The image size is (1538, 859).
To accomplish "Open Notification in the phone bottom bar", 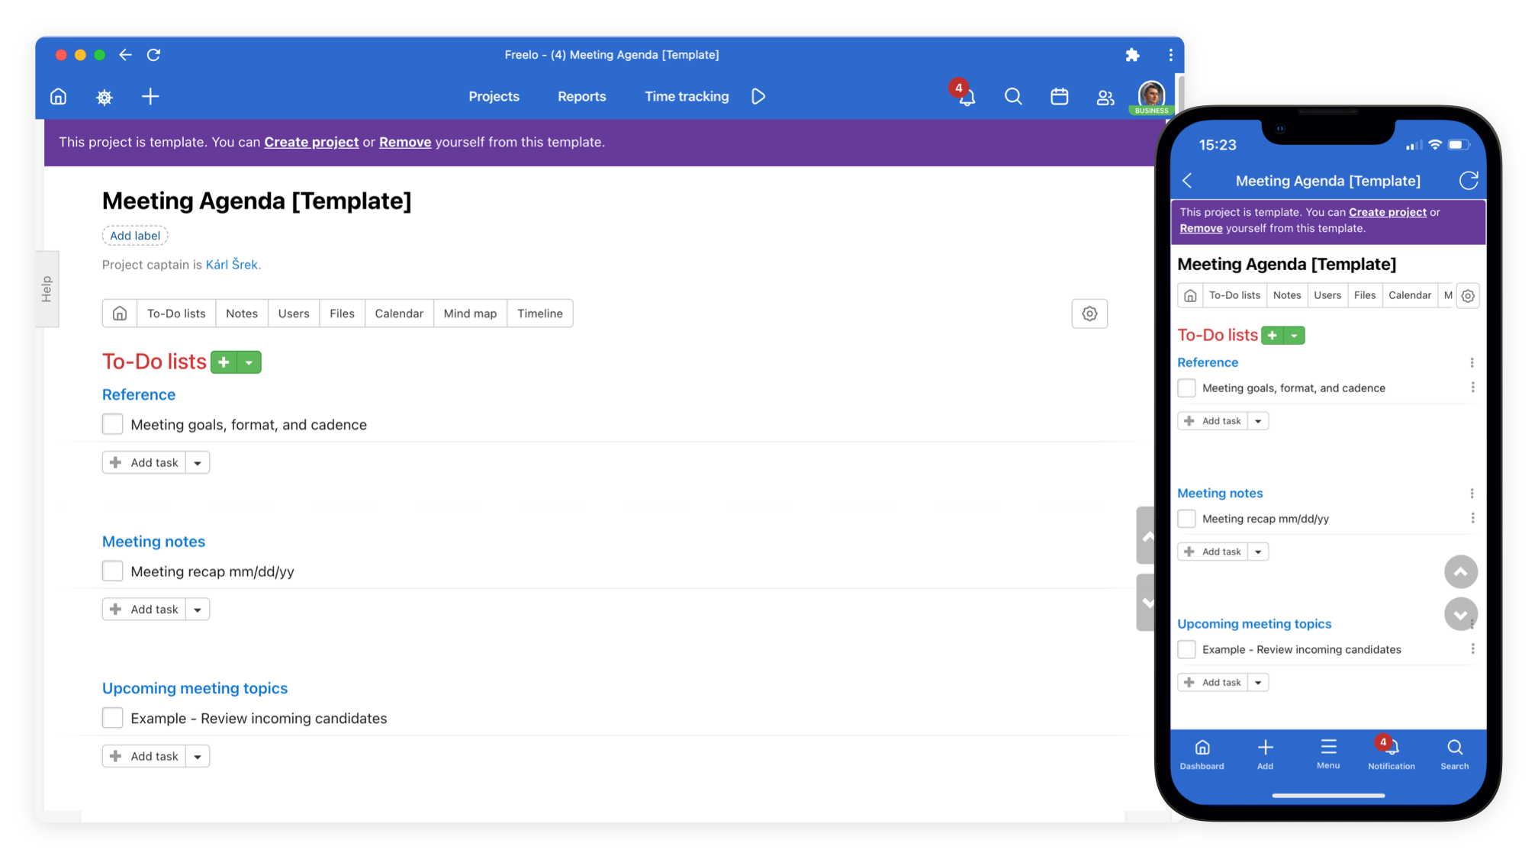I will (1391, 754).
